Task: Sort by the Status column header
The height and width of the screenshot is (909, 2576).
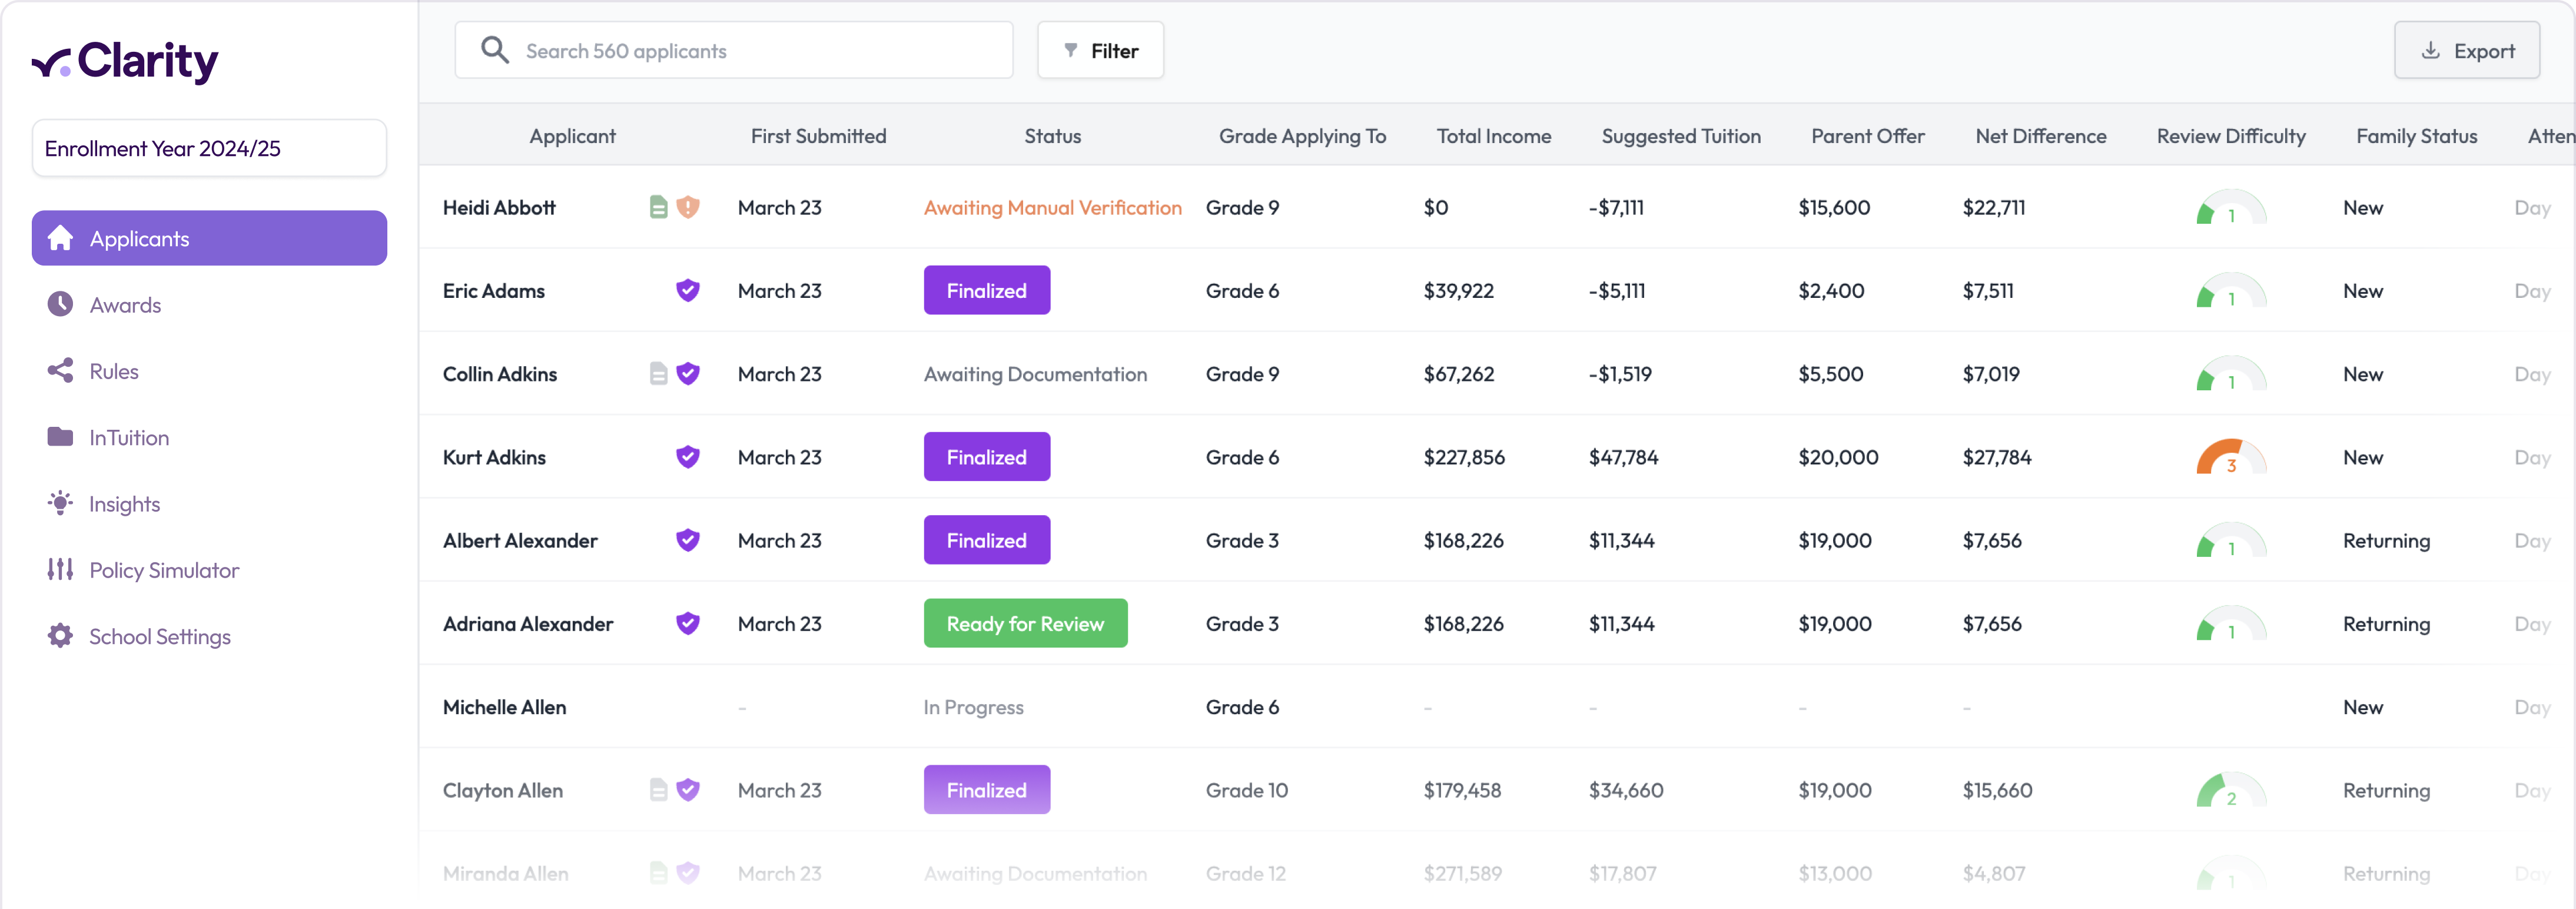Action: pos(1052,136)
